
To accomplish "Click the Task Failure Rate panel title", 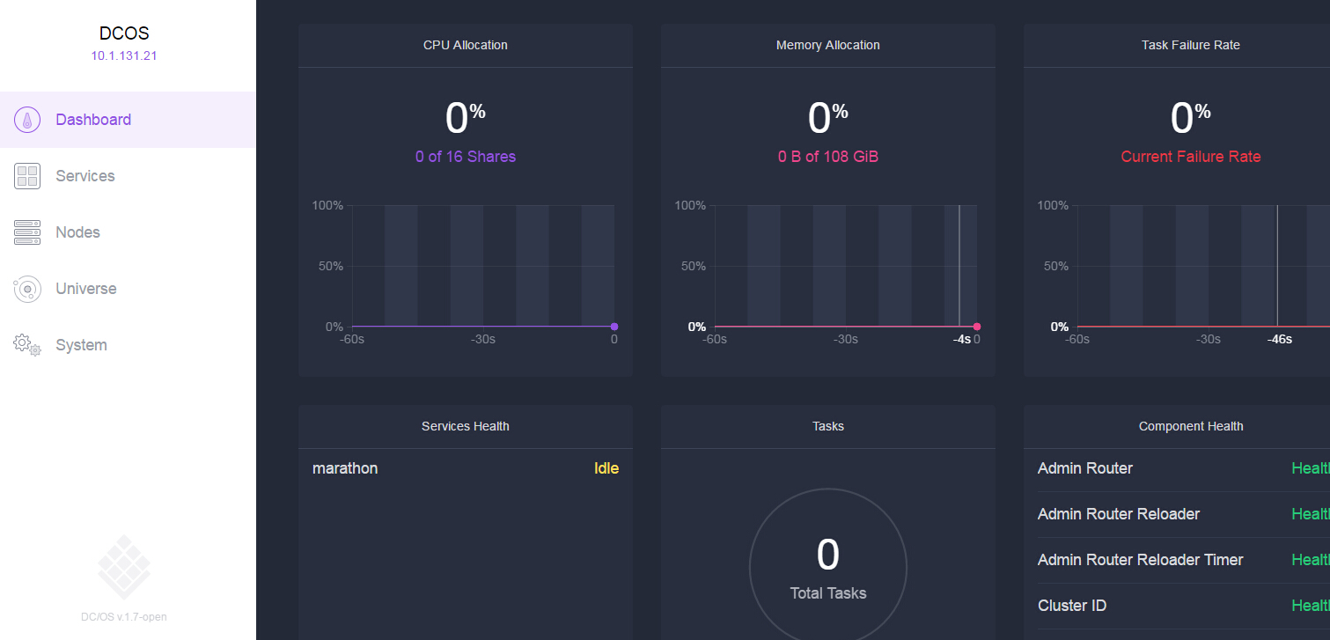I will coord(1191,45).
